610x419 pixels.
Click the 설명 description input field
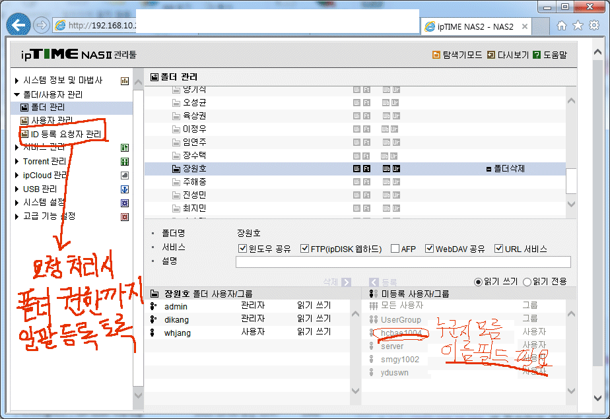point(403,262)
